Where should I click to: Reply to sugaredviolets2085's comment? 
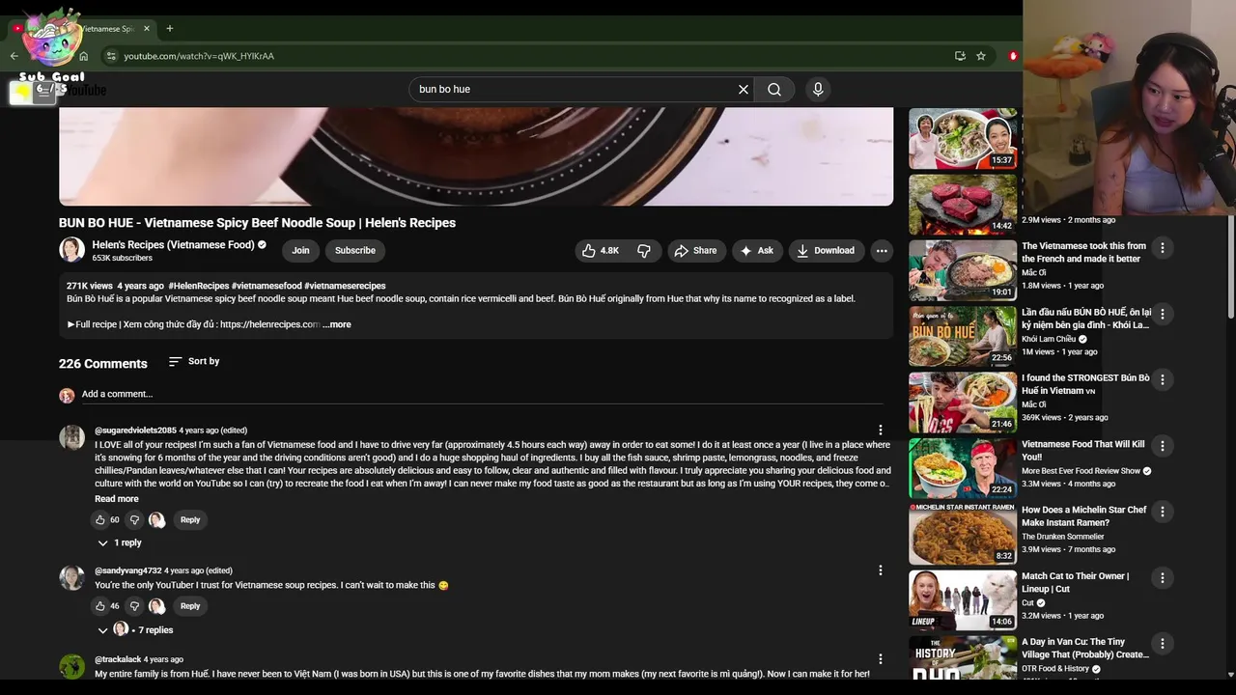pos(190,520)
